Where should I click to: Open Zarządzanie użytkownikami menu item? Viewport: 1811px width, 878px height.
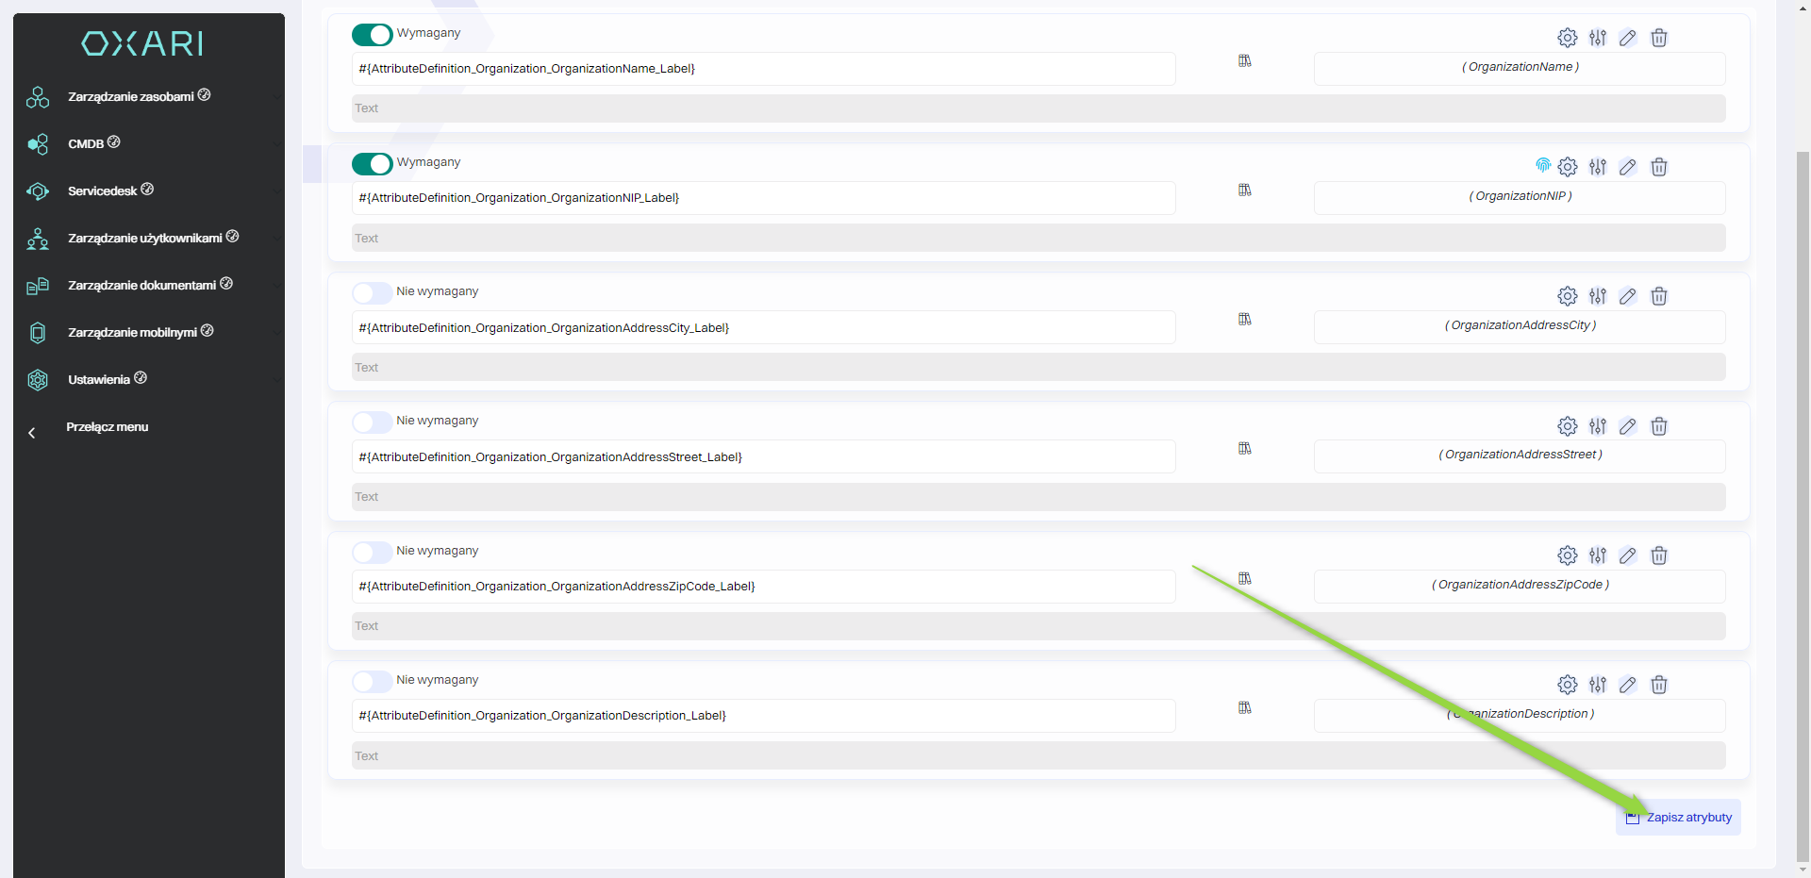[x=144, y=239]
